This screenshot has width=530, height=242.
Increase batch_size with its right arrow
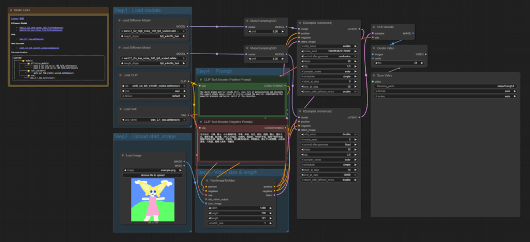tap(270, 223)
